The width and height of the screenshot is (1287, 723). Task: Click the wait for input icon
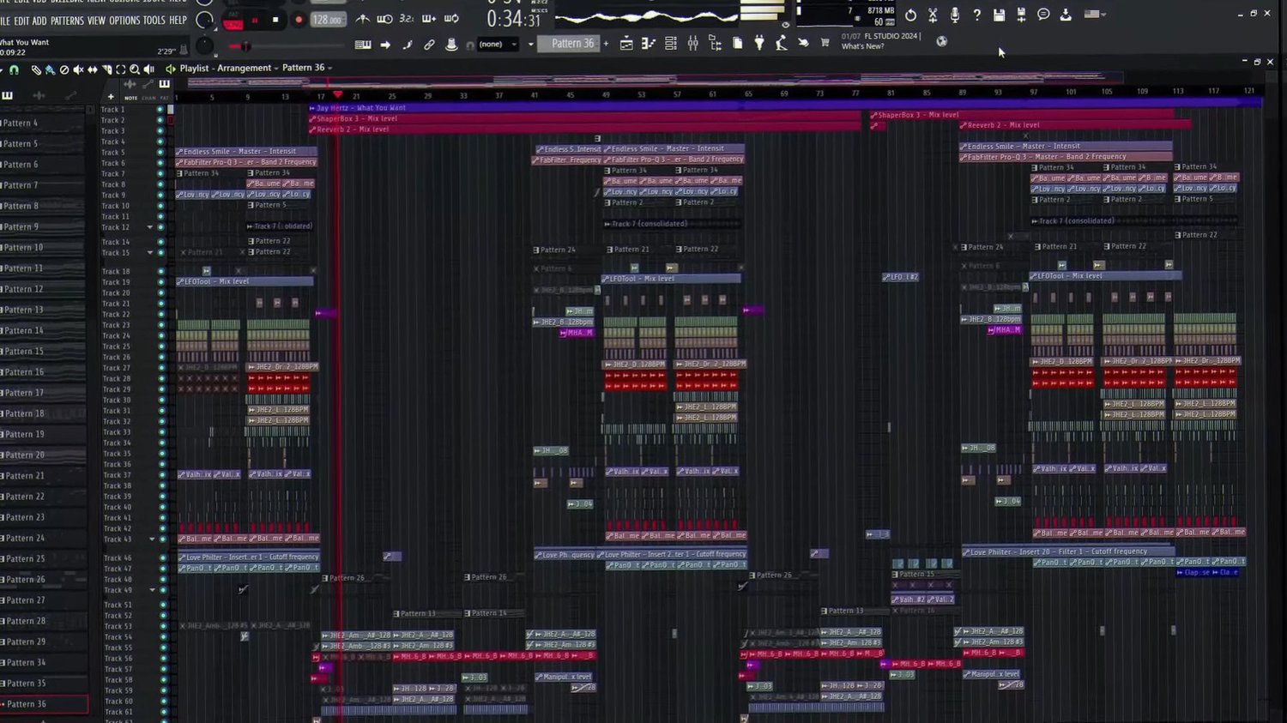(384, 19)
